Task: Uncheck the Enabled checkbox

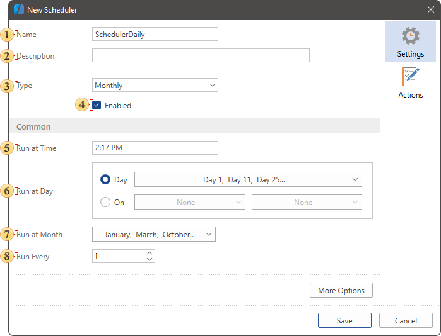Action: click(97, 106)
